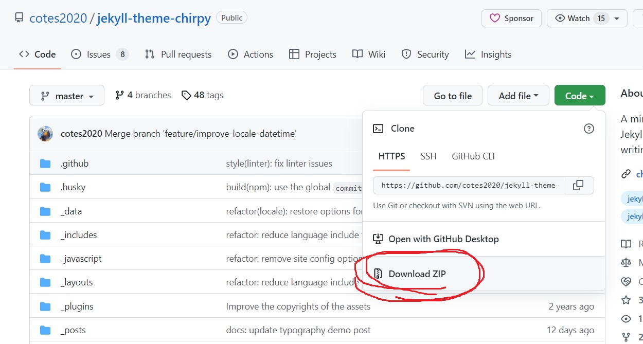This screenshot has height=344, width=643.
Task: Click folder icon next to _layouts
Action: tap(45, 282)
